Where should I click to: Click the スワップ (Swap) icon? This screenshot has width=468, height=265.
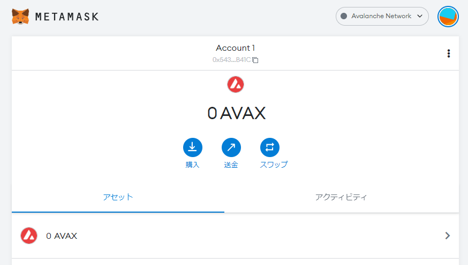[x=269, y=147]
